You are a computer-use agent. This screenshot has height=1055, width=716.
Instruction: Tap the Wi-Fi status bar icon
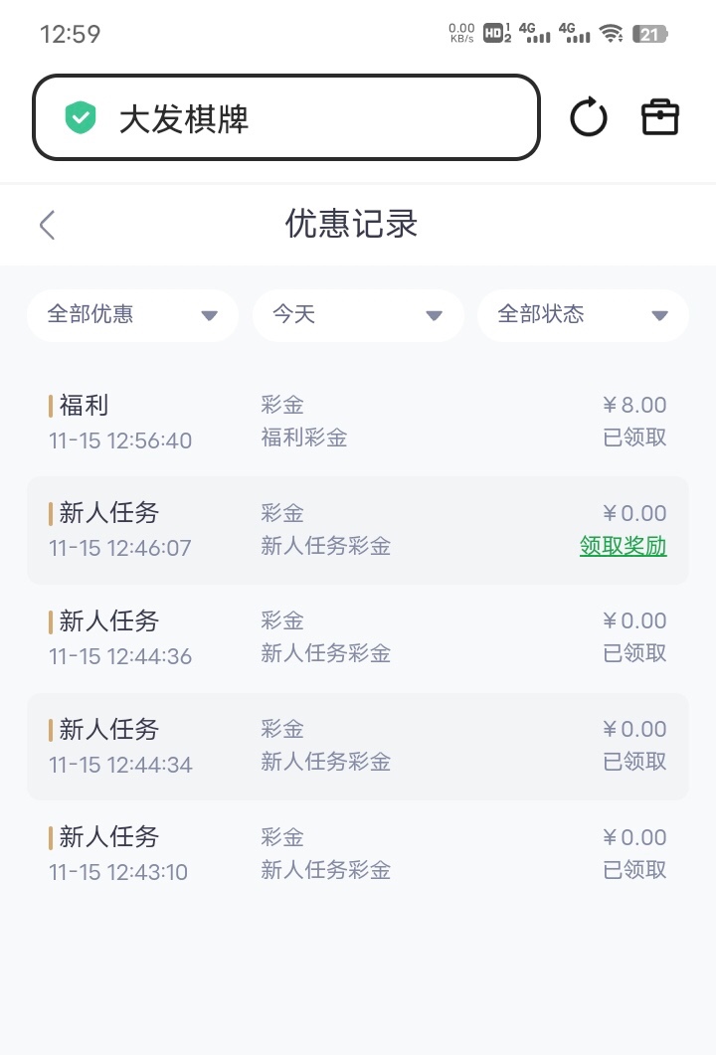[612, 34]
